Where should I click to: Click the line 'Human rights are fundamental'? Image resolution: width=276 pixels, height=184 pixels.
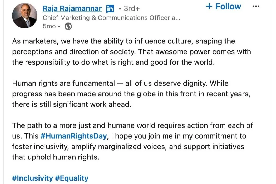[120, 84]
